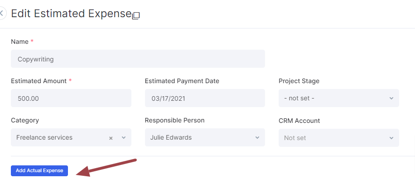
Task: Clear the Freelance services category with x icon
Action: point(111,138)
